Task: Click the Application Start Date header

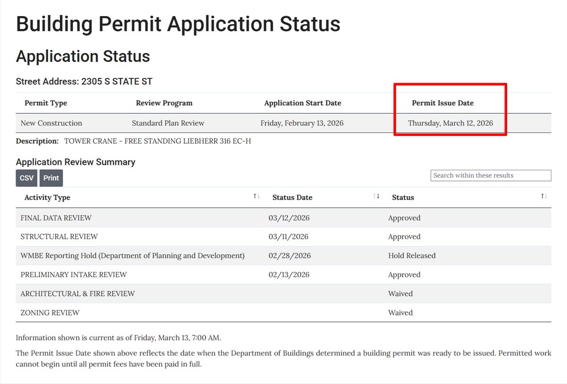Action: (x=303, y=103)
